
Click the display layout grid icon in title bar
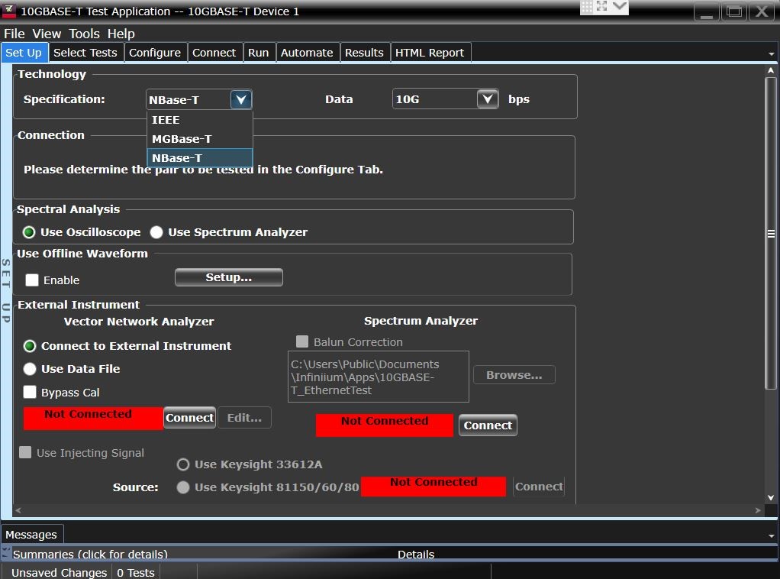click(586, 8)
